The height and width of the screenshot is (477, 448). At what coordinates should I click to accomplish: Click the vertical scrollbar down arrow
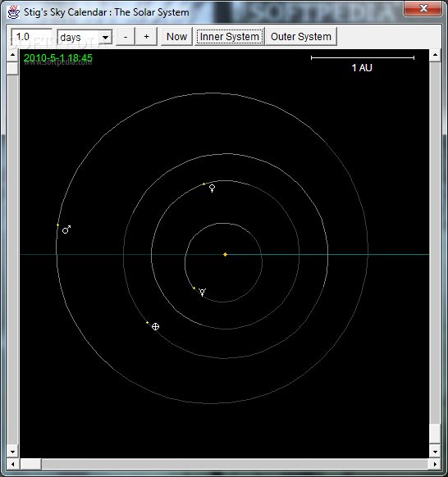pos(435,452)
